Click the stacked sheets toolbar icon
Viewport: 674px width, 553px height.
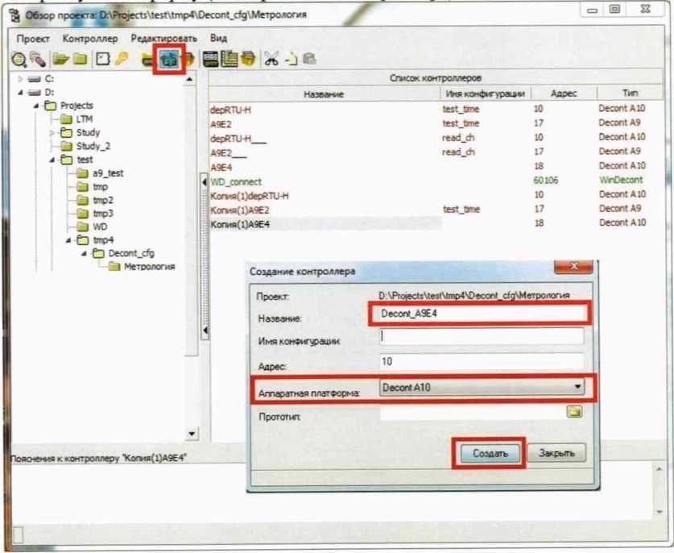coord(229,59)
